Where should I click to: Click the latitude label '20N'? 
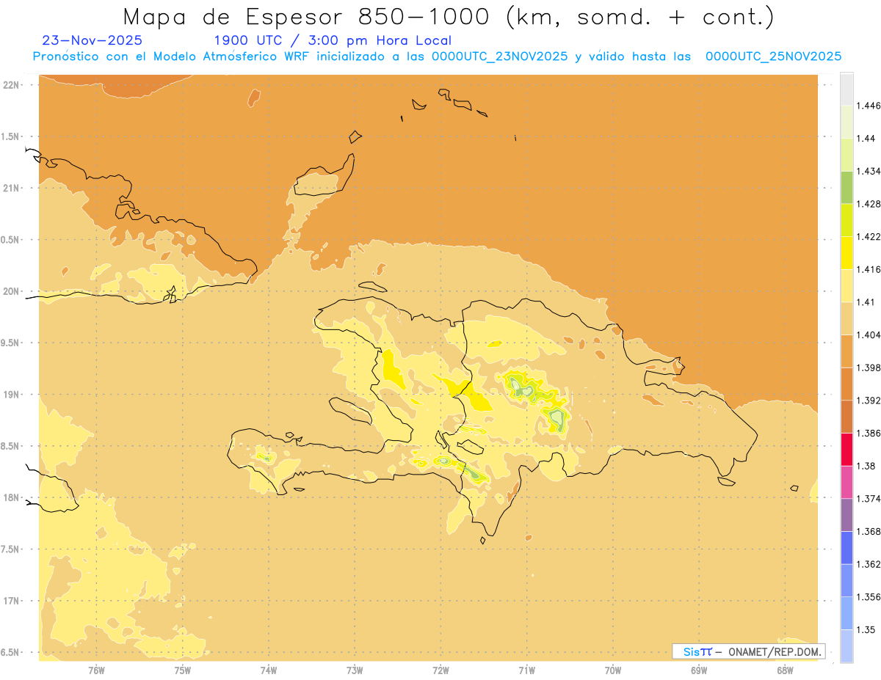pos(11,291)
